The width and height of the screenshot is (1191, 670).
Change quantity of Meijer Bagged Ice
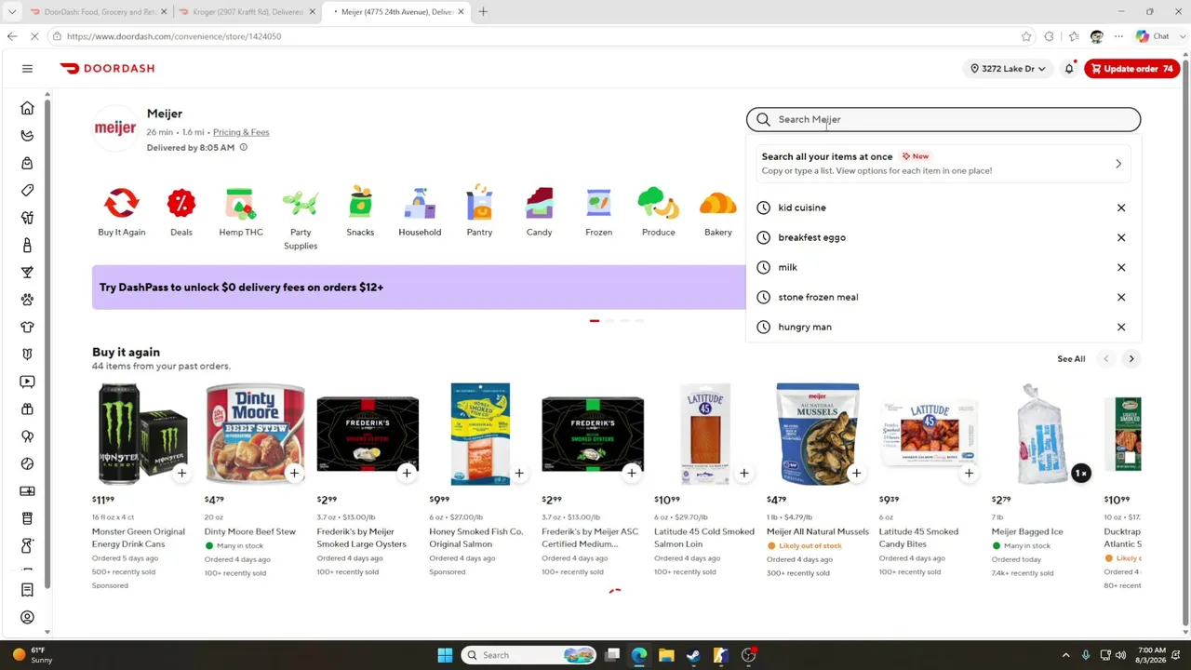pos(1080,473)
